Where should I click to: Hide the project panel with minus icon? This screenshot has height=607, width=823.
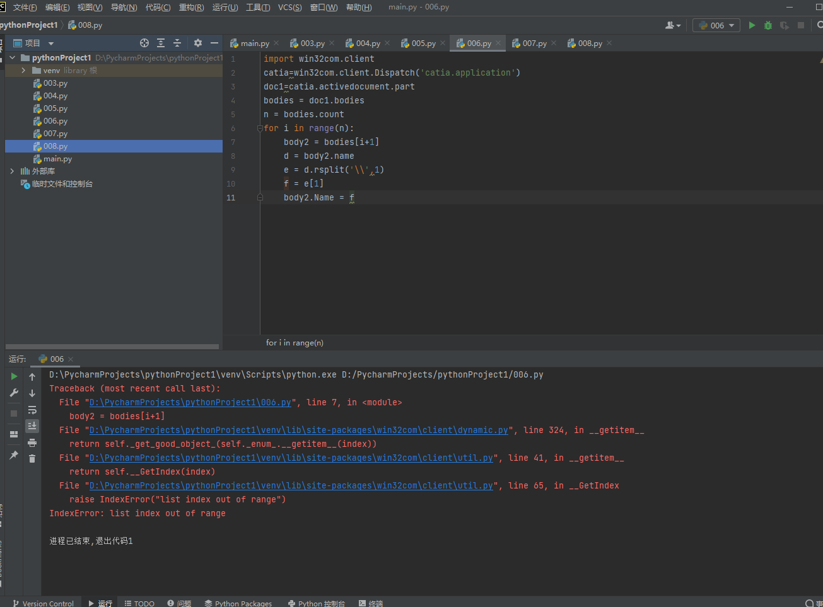[214, 43]
